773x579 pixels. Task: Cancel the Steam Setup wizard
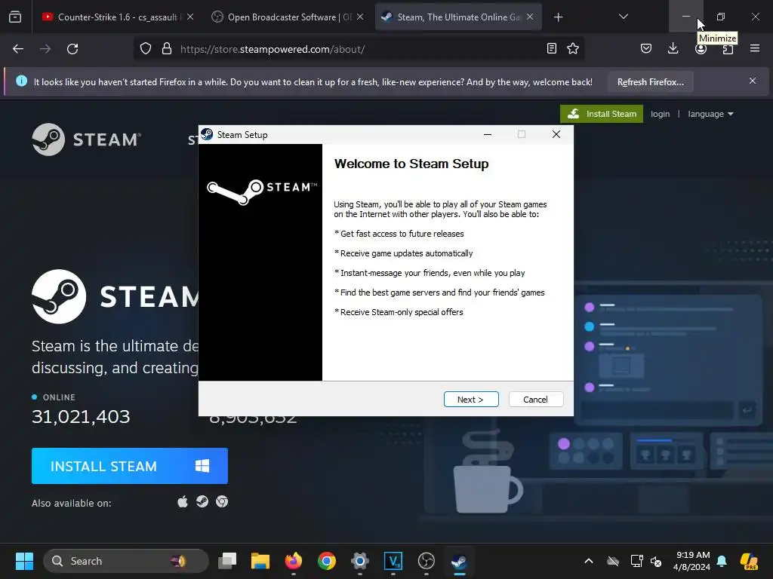coord(535,400)
